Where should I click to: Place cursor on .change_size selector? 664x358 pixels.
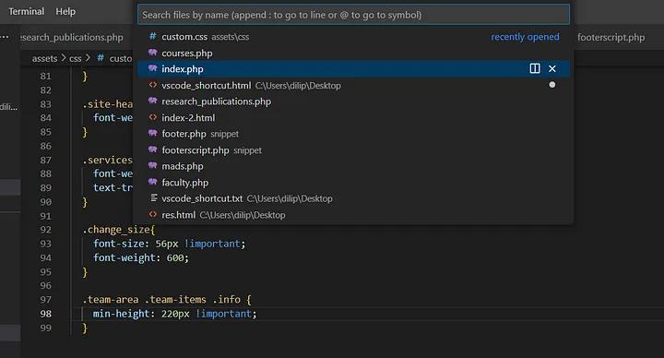(119, 230)
